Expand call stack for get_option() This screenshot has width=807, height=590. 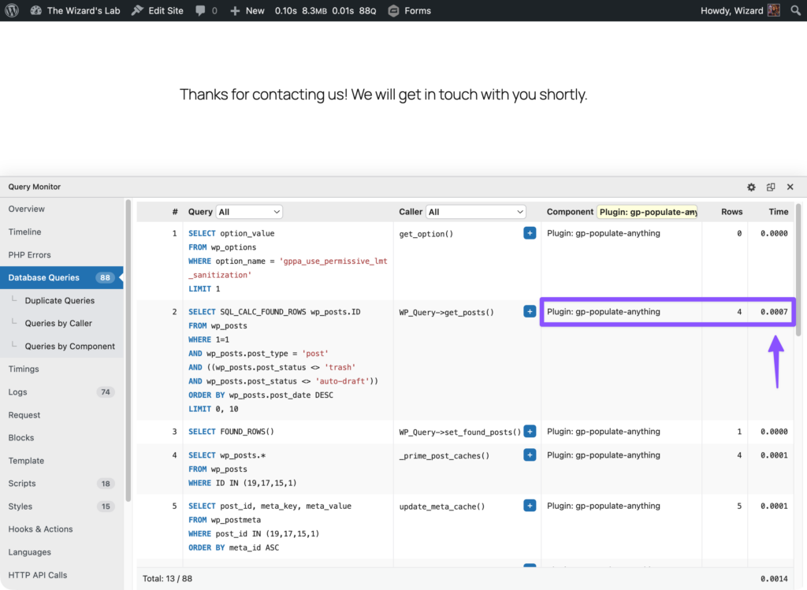pyautogui.click(x=530, y=233)
